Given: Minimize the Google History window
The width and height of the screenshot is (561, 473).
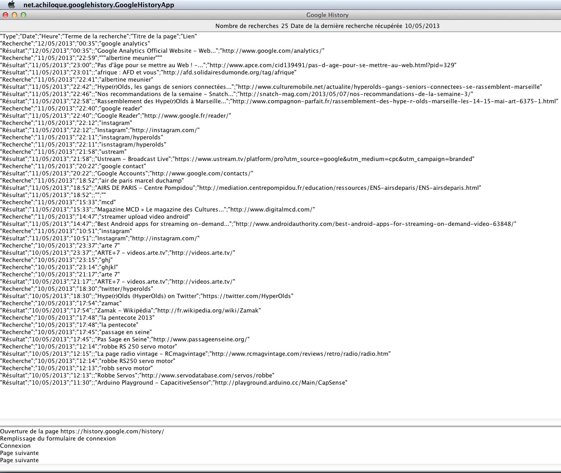Looking at the screenshot, I should [14, 15].
